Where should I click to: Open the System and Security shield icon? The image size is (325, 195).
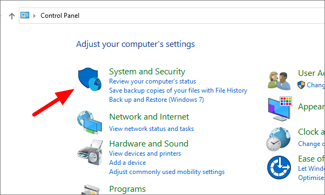90,79
